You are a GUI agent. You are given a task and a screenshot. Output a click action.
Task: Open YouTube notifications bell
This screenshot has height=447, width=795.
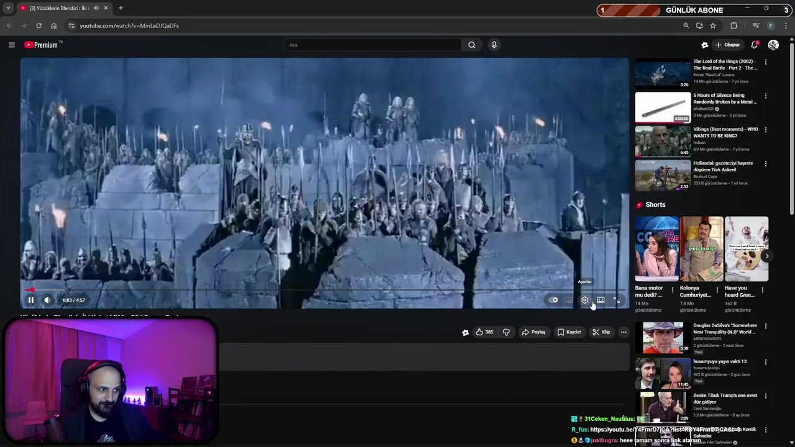(754, 45)
